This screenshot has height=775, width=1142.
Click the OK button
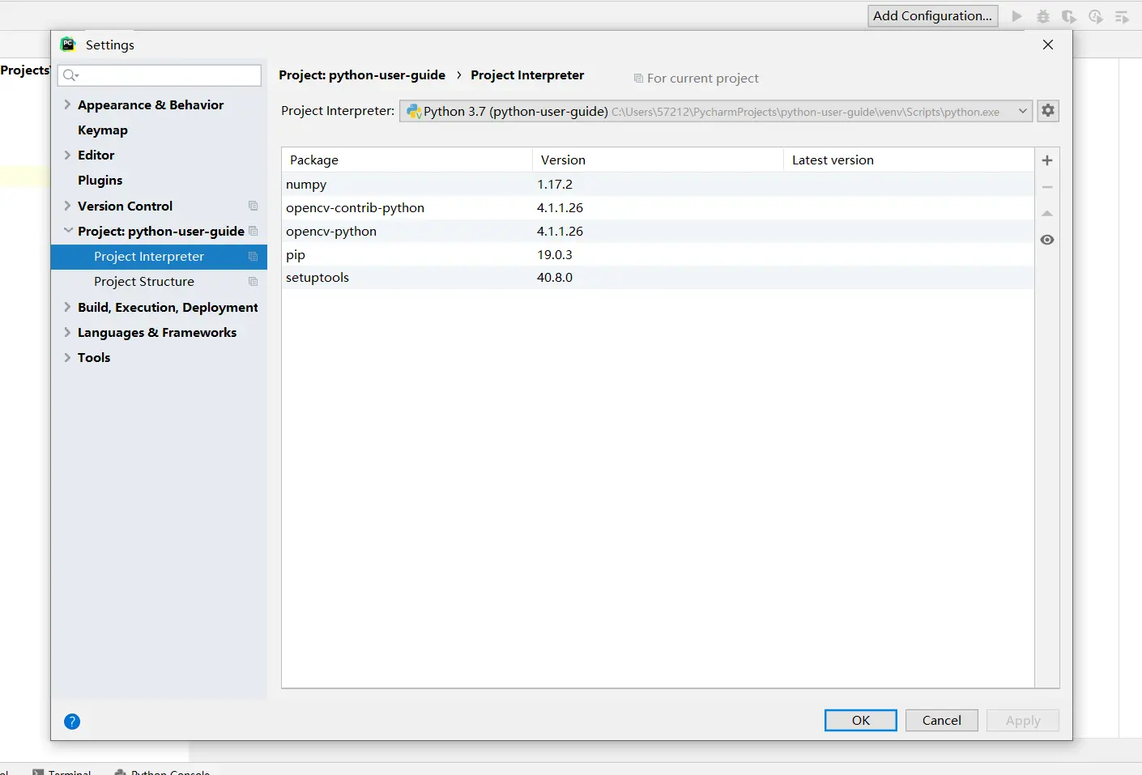(861, 721)
